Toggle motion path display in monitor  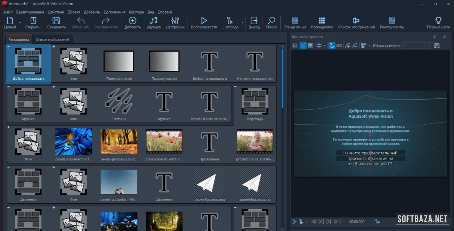click(x=332, y=45)
